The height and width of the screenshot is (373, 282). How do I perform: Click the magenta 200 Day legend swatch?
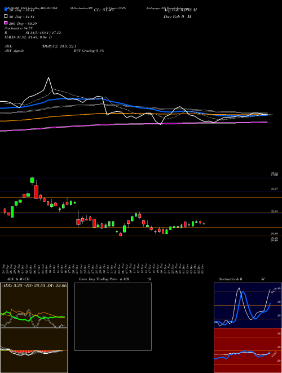6,23
